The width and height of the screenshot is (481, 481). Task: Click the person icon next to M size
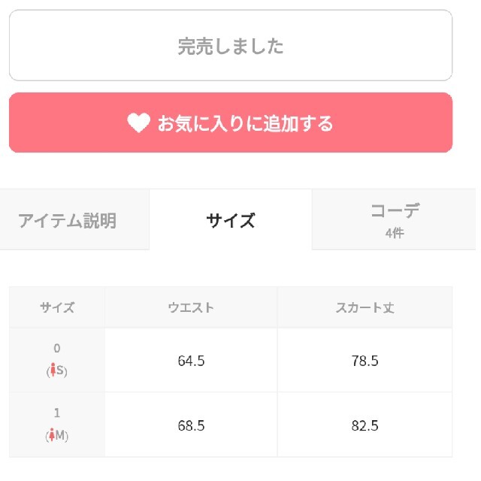point(52,434)
